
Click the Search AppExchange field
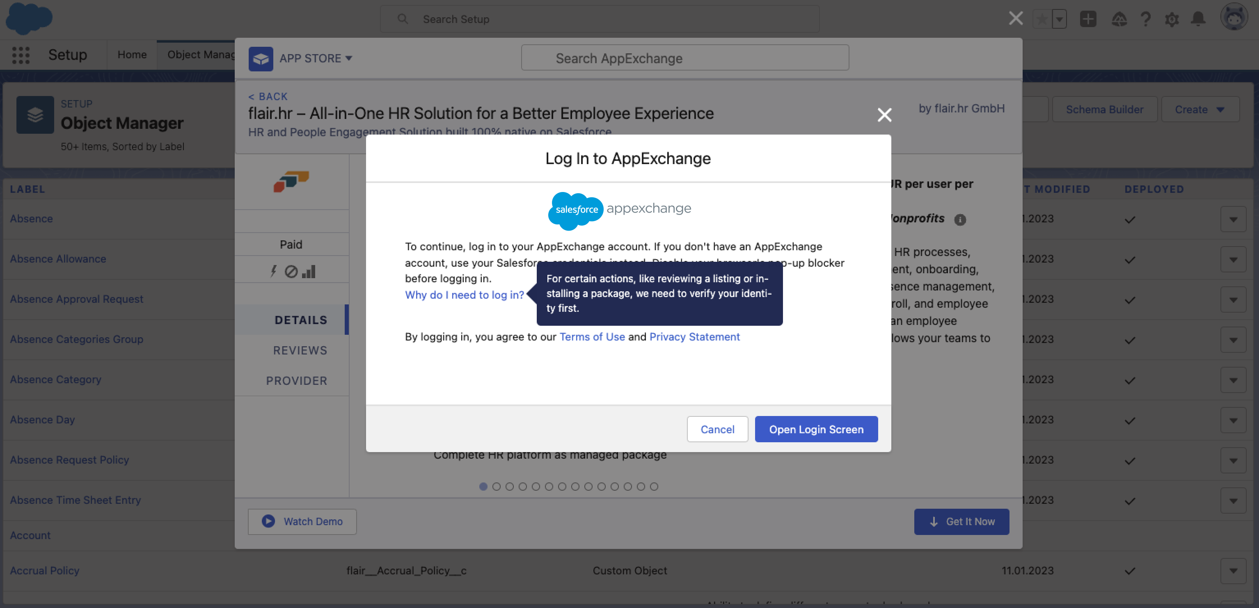pyautogui.click(x=684, y=58)
